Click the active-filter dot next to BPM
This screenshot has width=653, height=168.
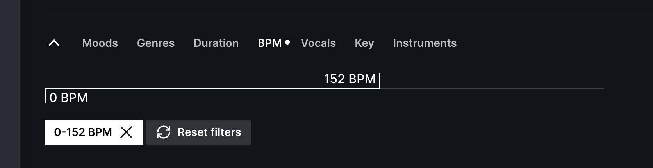[287, 42]
